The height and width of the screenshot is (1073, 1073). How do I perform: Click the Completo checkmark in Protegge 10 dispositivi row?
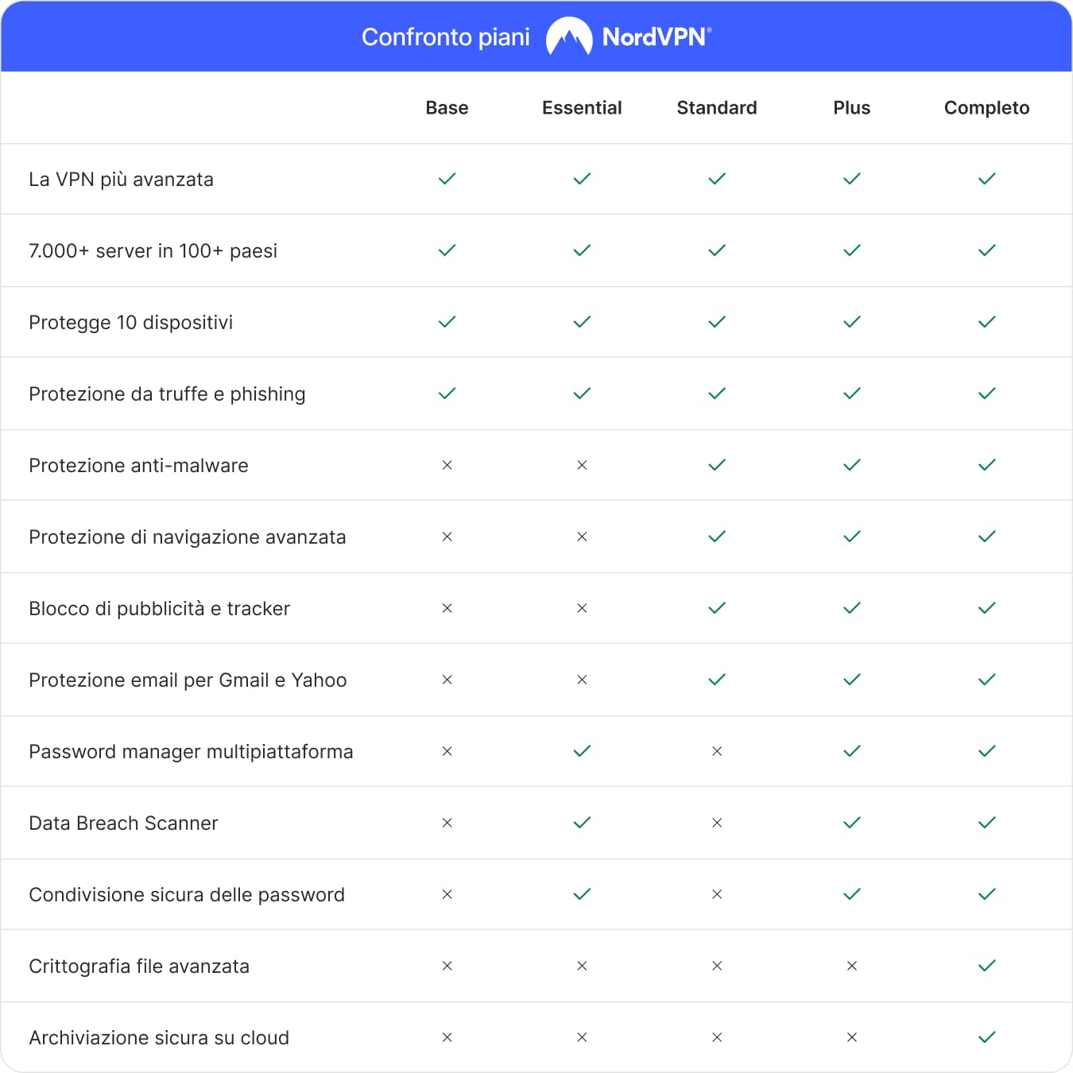point(987,322)
